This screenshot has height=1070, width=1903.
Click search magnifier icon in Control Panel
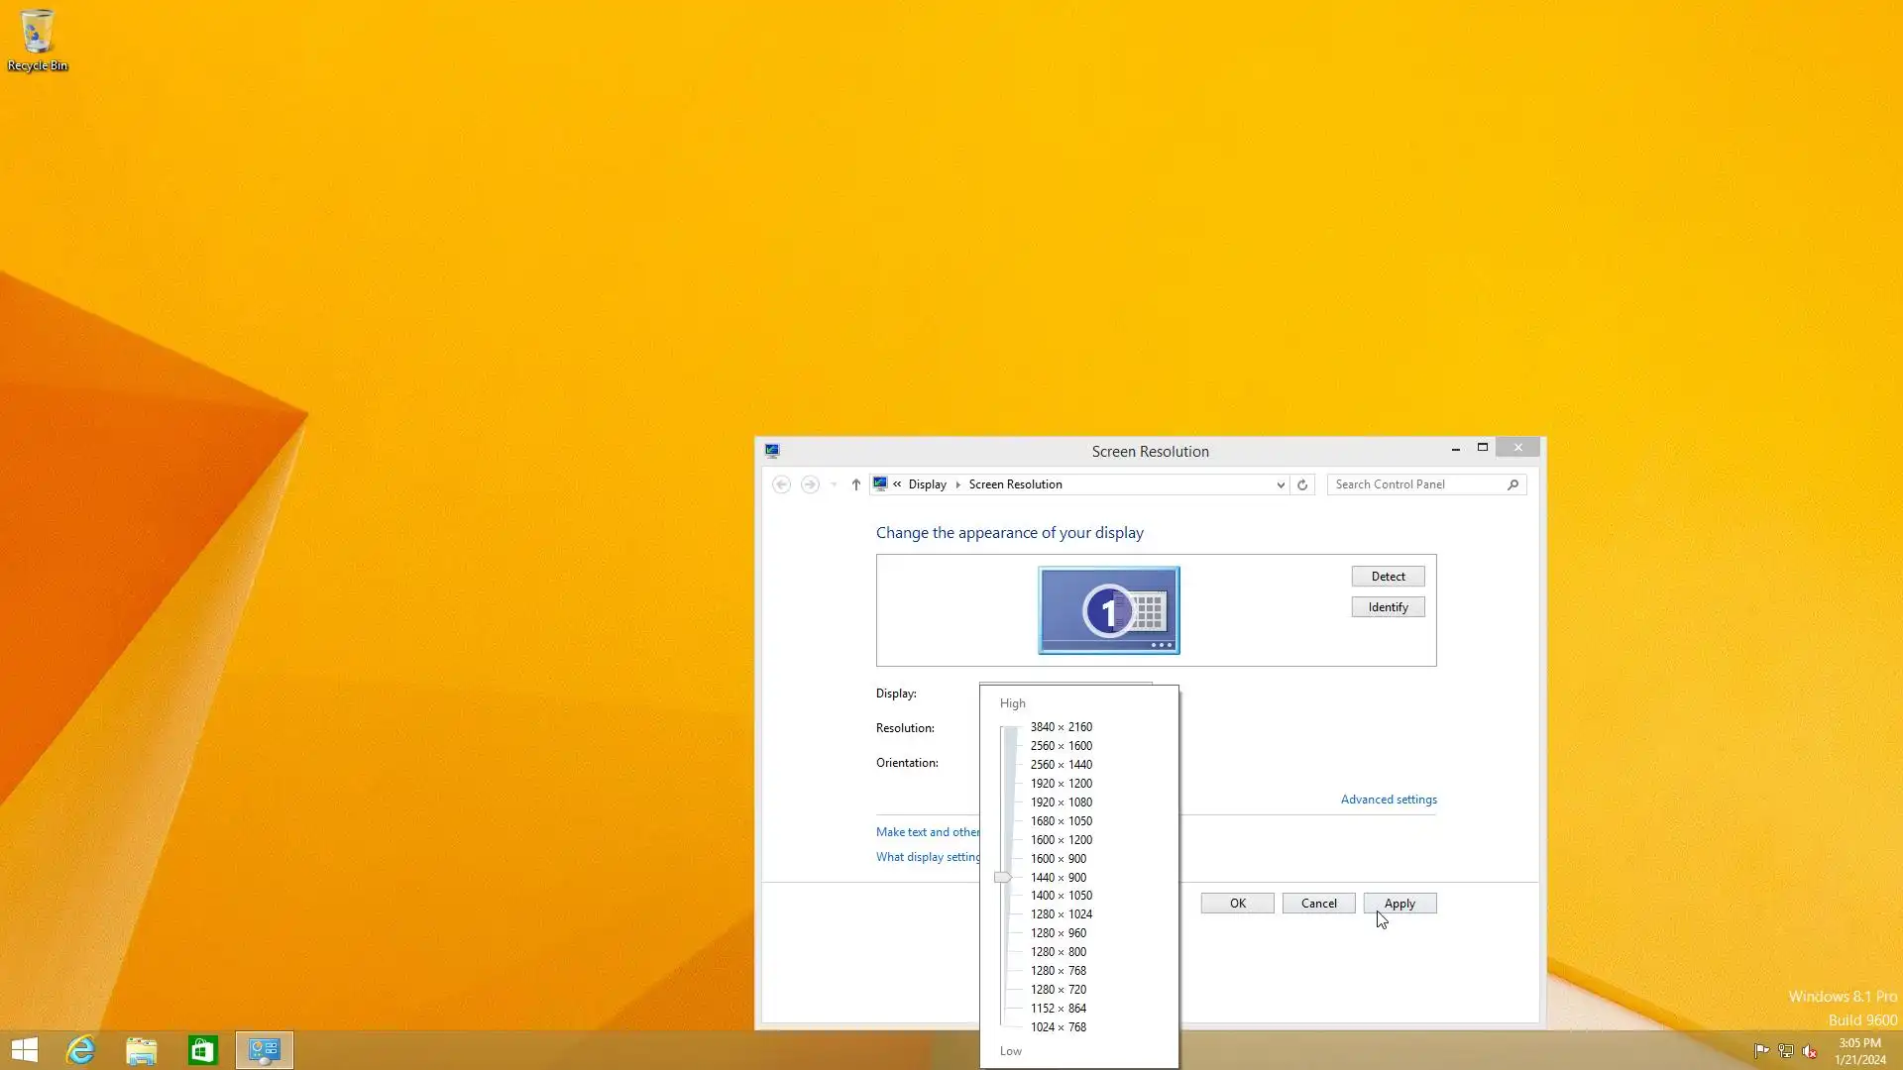click(1512, 484)
